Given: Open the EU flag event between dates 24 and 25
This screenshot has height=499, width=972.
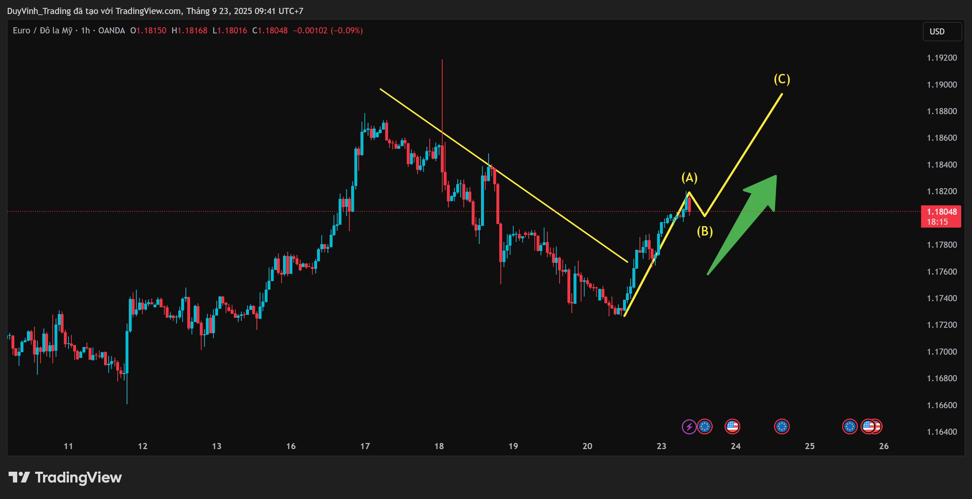Looking at the screenshot, I should 782,427.
